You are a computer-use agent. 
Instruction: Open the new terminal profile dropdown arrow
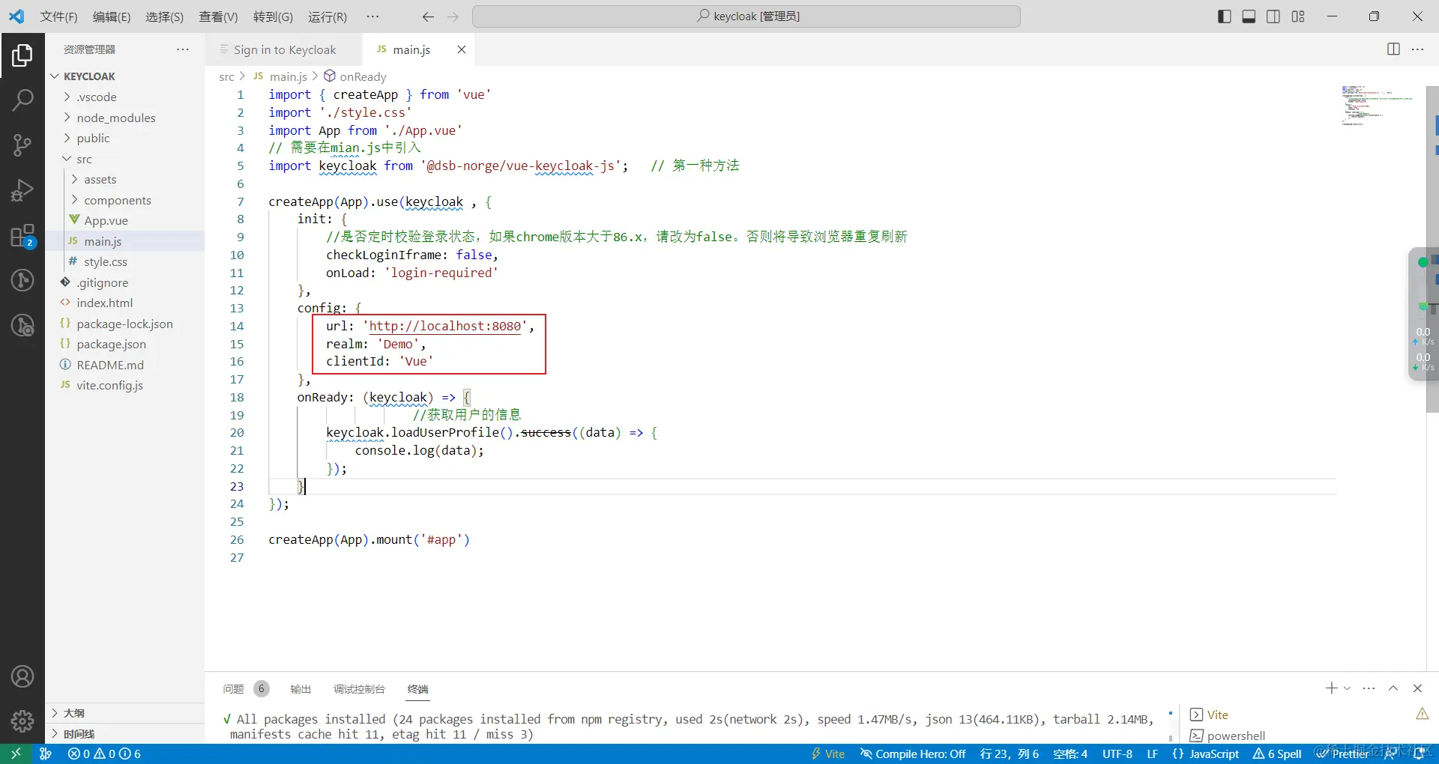(x=1347, y=688)
